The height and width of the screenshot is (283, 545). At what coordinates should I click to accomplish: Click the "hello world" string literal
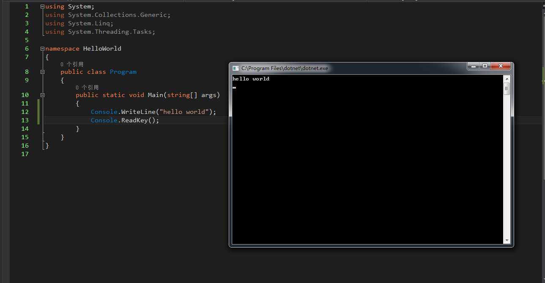click(x=184, y=112)
